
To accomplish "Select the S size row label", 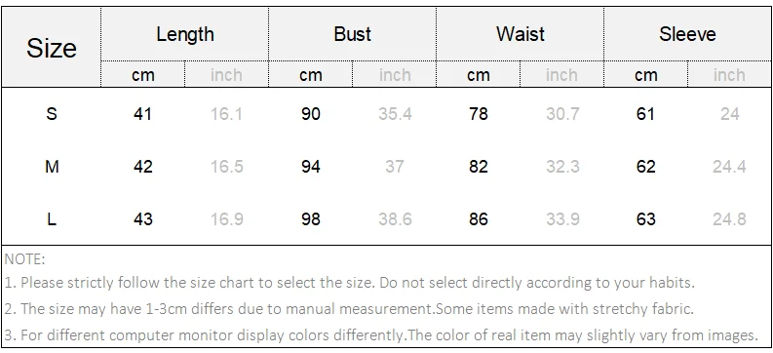I will click(x=52, y=114).
